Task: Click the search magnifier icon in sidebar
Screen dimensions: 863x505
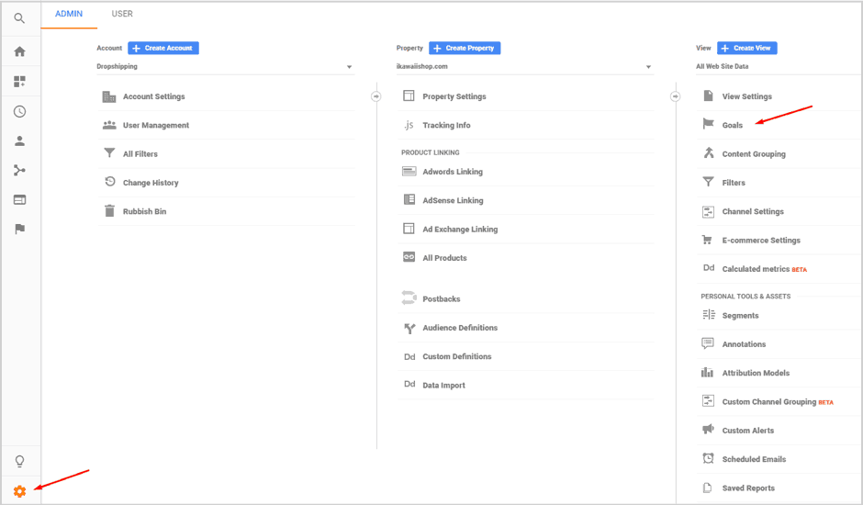Action: click(x=19, y=18)
